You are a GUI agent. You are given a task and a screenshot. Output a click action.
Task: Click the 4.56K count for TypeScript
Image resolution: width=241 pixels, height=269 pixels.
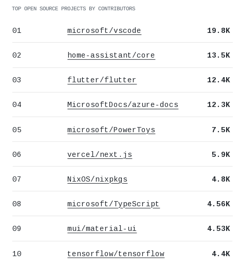pyautogui.click(x=218, y=204)
